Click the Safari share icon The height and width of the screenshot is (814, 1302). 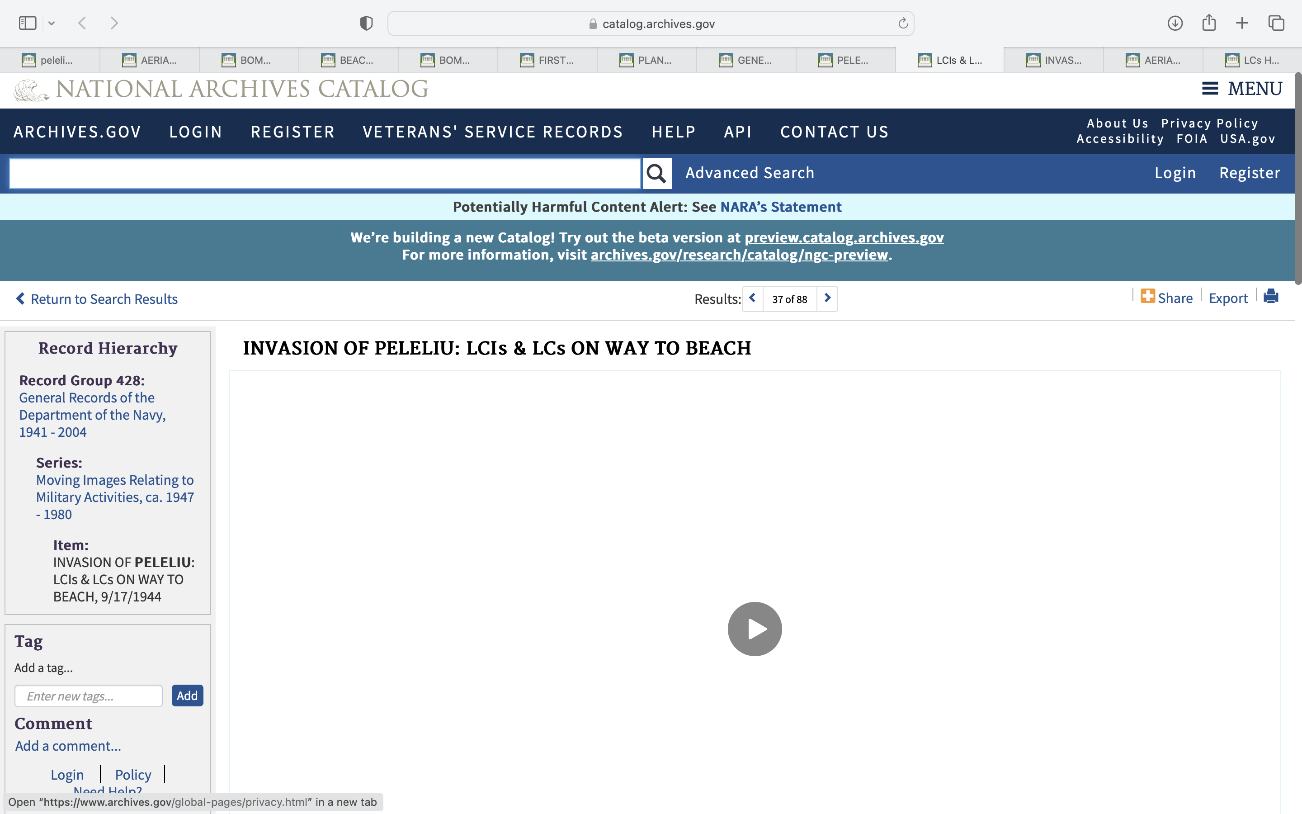coord(1209,23)
